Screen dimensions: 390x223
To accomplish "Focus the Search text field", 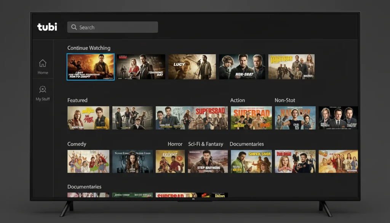I will tap(114, 27).
